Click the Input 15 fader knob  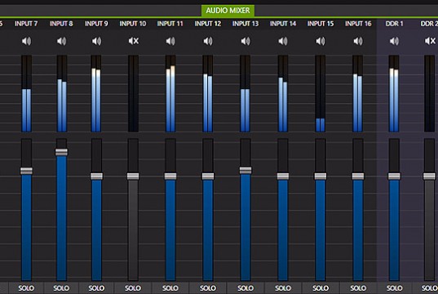click(x=321, y=176)
